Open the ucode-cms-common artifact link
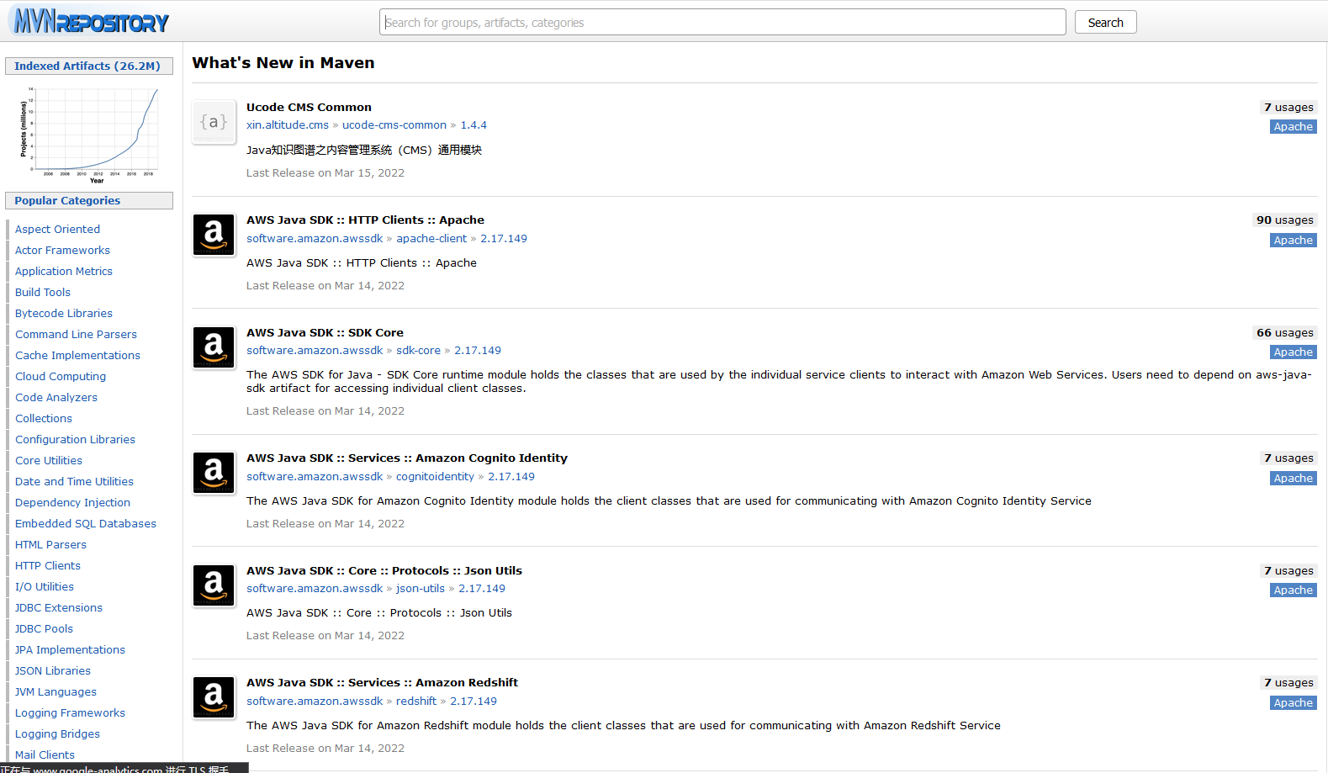 [394, 124]
